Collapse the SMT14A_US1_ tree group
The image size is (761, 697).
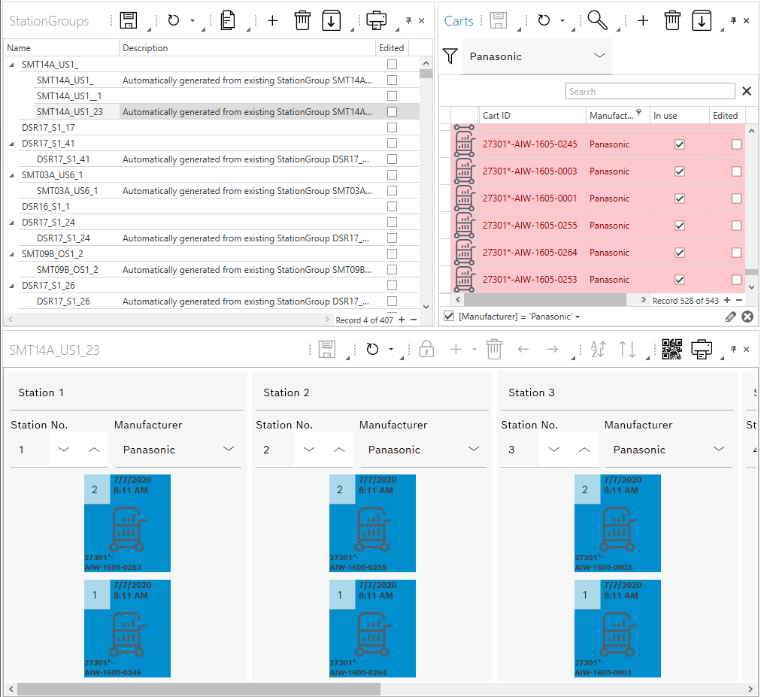click(11, 65)
